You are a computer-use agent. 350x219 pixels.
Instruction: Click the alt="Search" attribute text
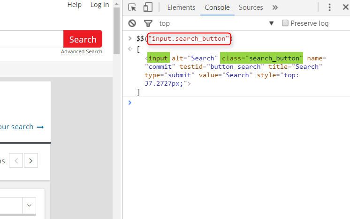point(195,58)
